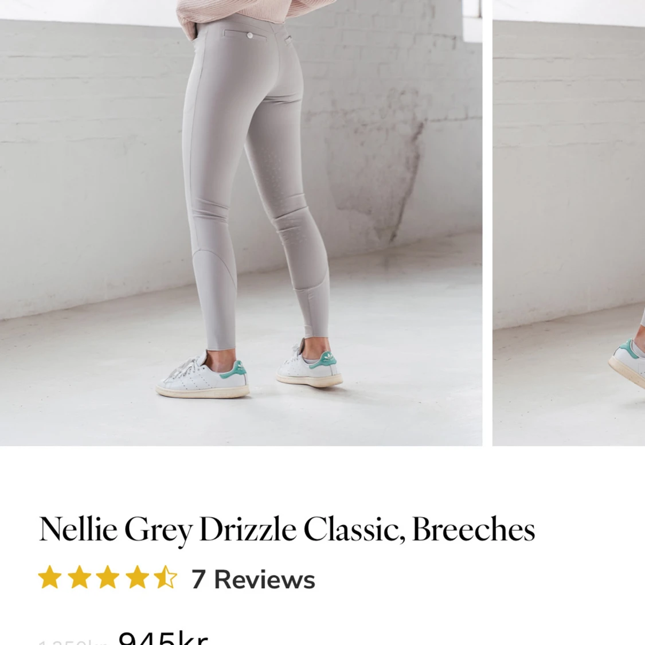Click the second yellow rating star
Viewport: 645px width, 645px height.
79,577
